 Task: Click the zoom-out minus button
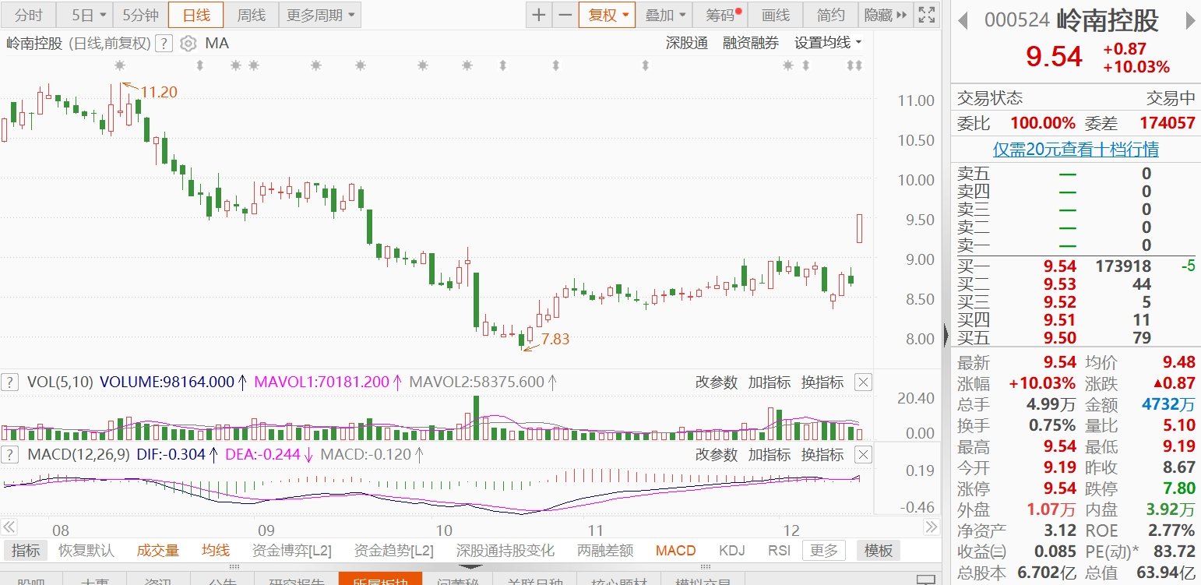point(565,15)
